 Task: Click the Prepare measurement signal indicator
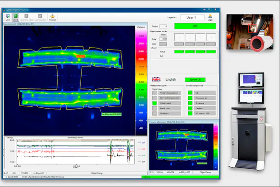tap(155, 93)
